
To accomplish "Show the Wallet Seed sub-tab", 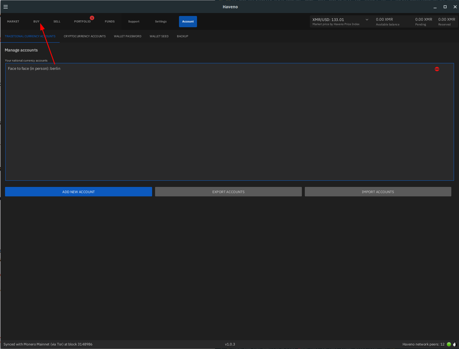I will pos(159,36).
